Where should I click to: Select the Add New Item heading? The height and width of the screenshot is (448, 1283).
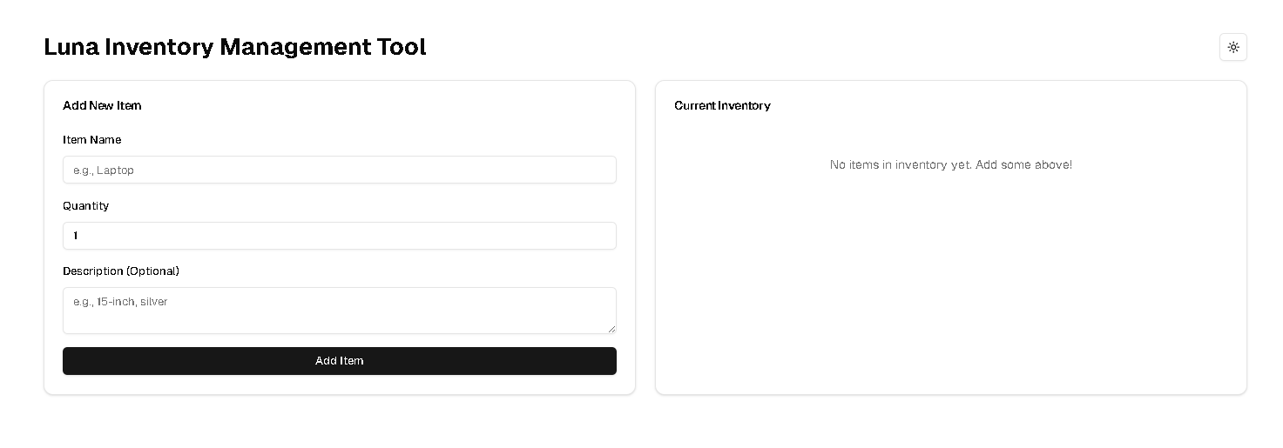102,105
